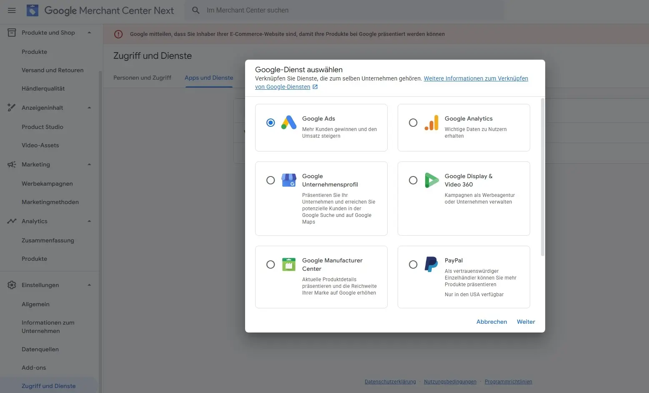The image size is (649, 393).
Task: Select the Google Analytics radio button
Action: click(x=413, y=123)
